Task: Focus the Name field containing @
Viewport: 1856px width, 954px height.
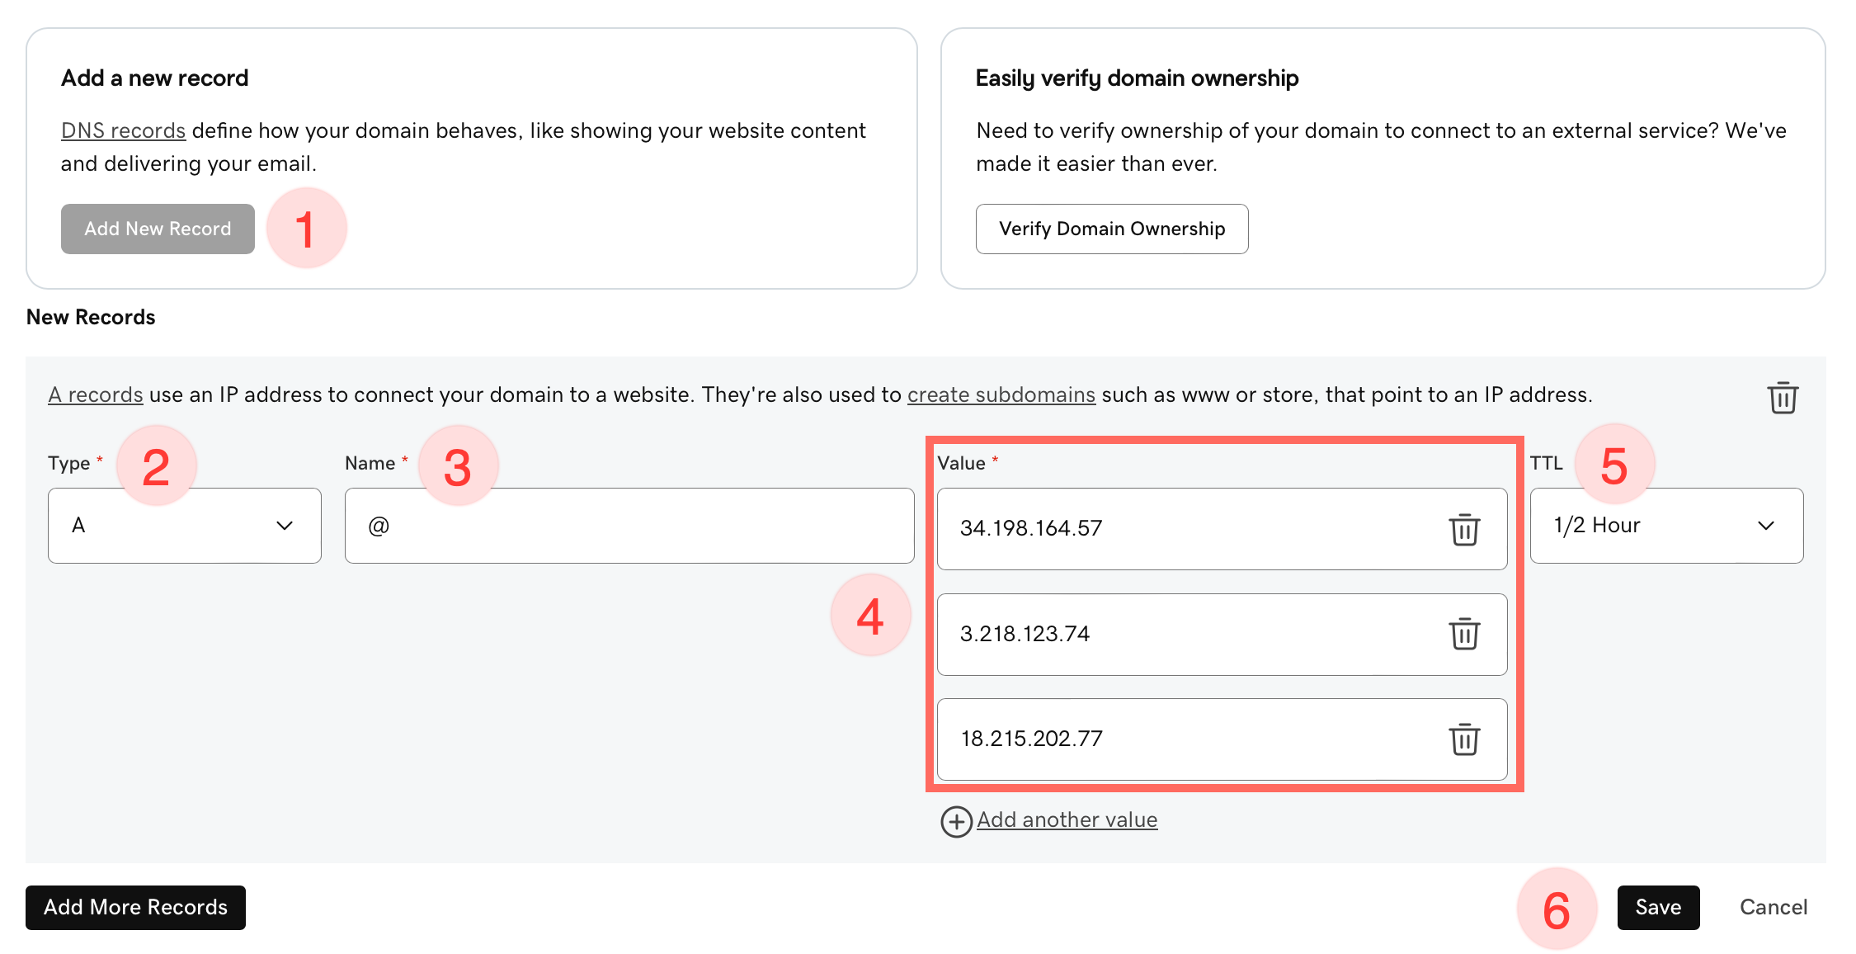Action: coord(629,526)
